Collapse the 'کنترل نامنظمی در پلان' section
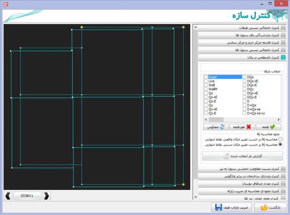Image resolution: width=290 pixels, height=215 pixels. point(242,57)
